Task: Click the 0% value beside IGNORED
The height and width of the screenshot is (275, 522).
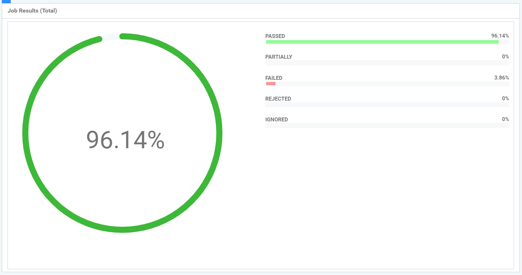Action: (x=505, y=119)
